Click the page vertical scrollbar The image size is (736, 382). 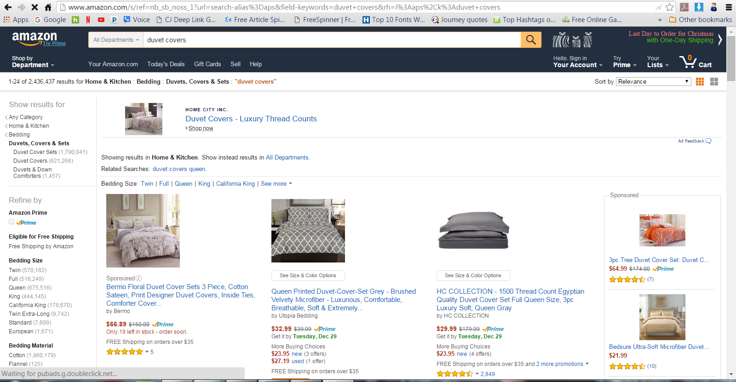731,202
